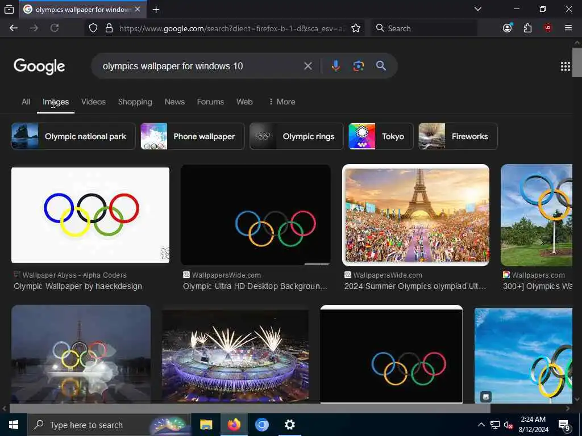The image size is (582, 436).
Task: Click the vertical page scrollbar thumb
Action: [x=577, y=62]
